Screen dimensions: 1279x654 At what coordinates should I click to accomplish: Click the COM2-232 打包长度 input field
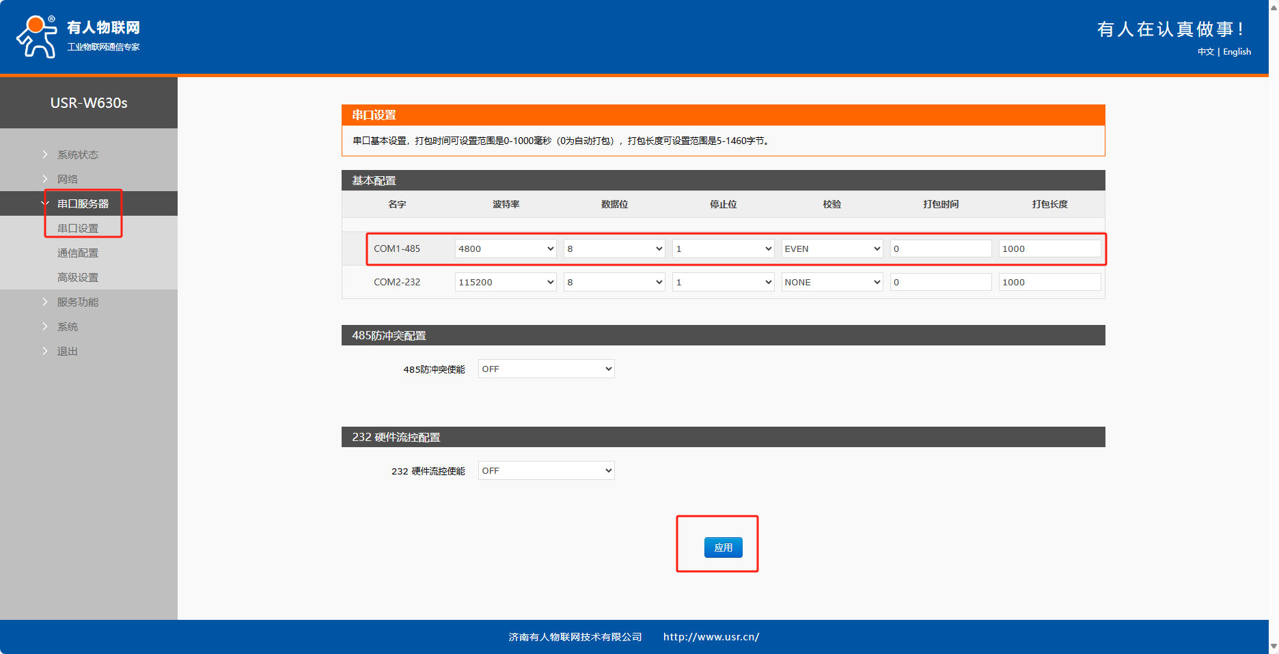pyautogui.click(x=1049, y=282)
